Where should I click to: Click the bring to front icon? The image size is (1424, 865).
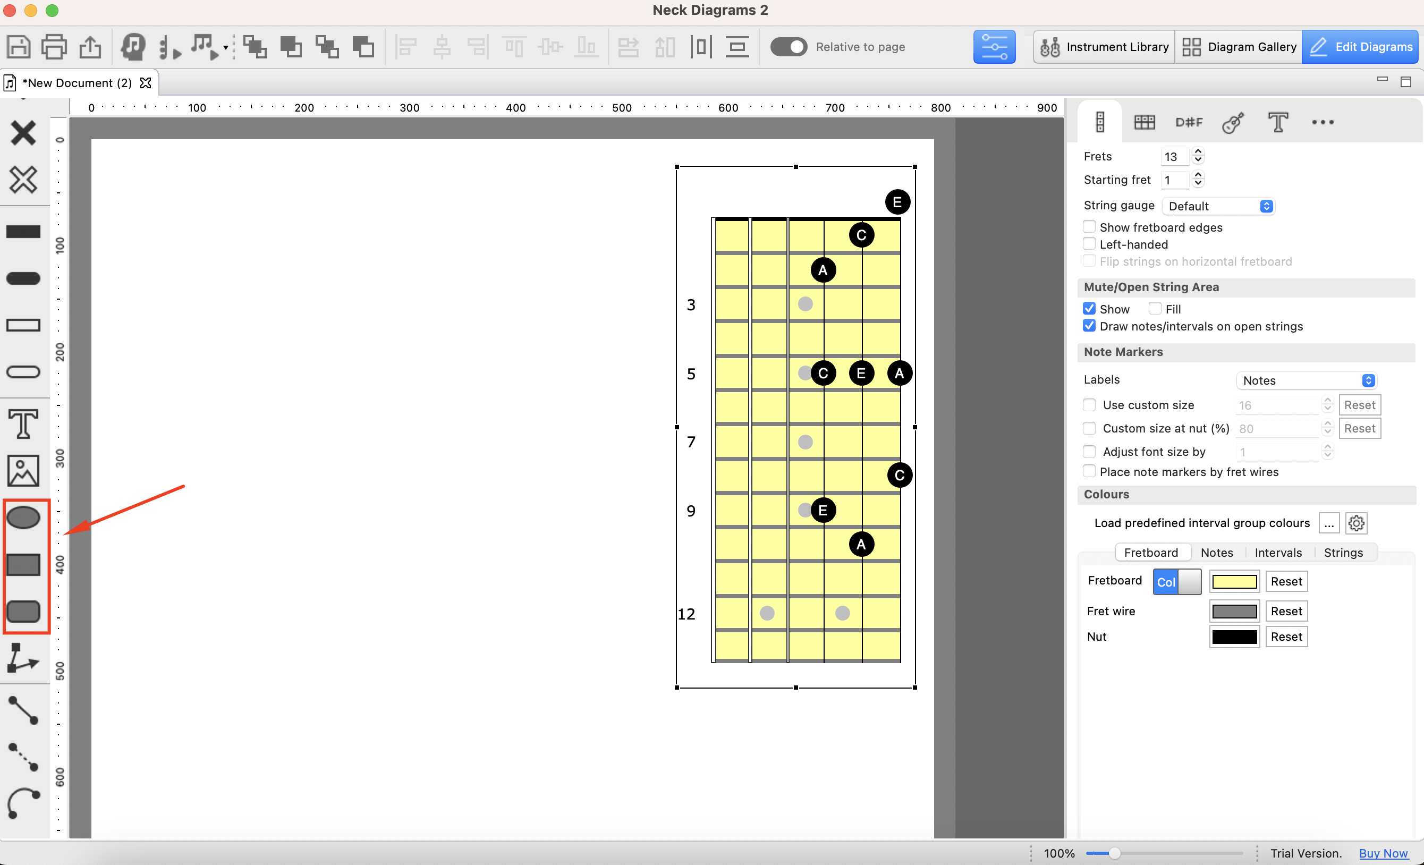coord(255,47)
